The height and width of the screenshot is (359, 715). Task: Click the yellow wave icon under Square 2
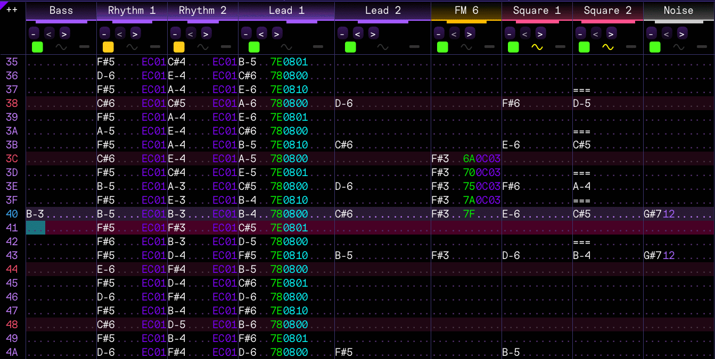coord(608,47)
